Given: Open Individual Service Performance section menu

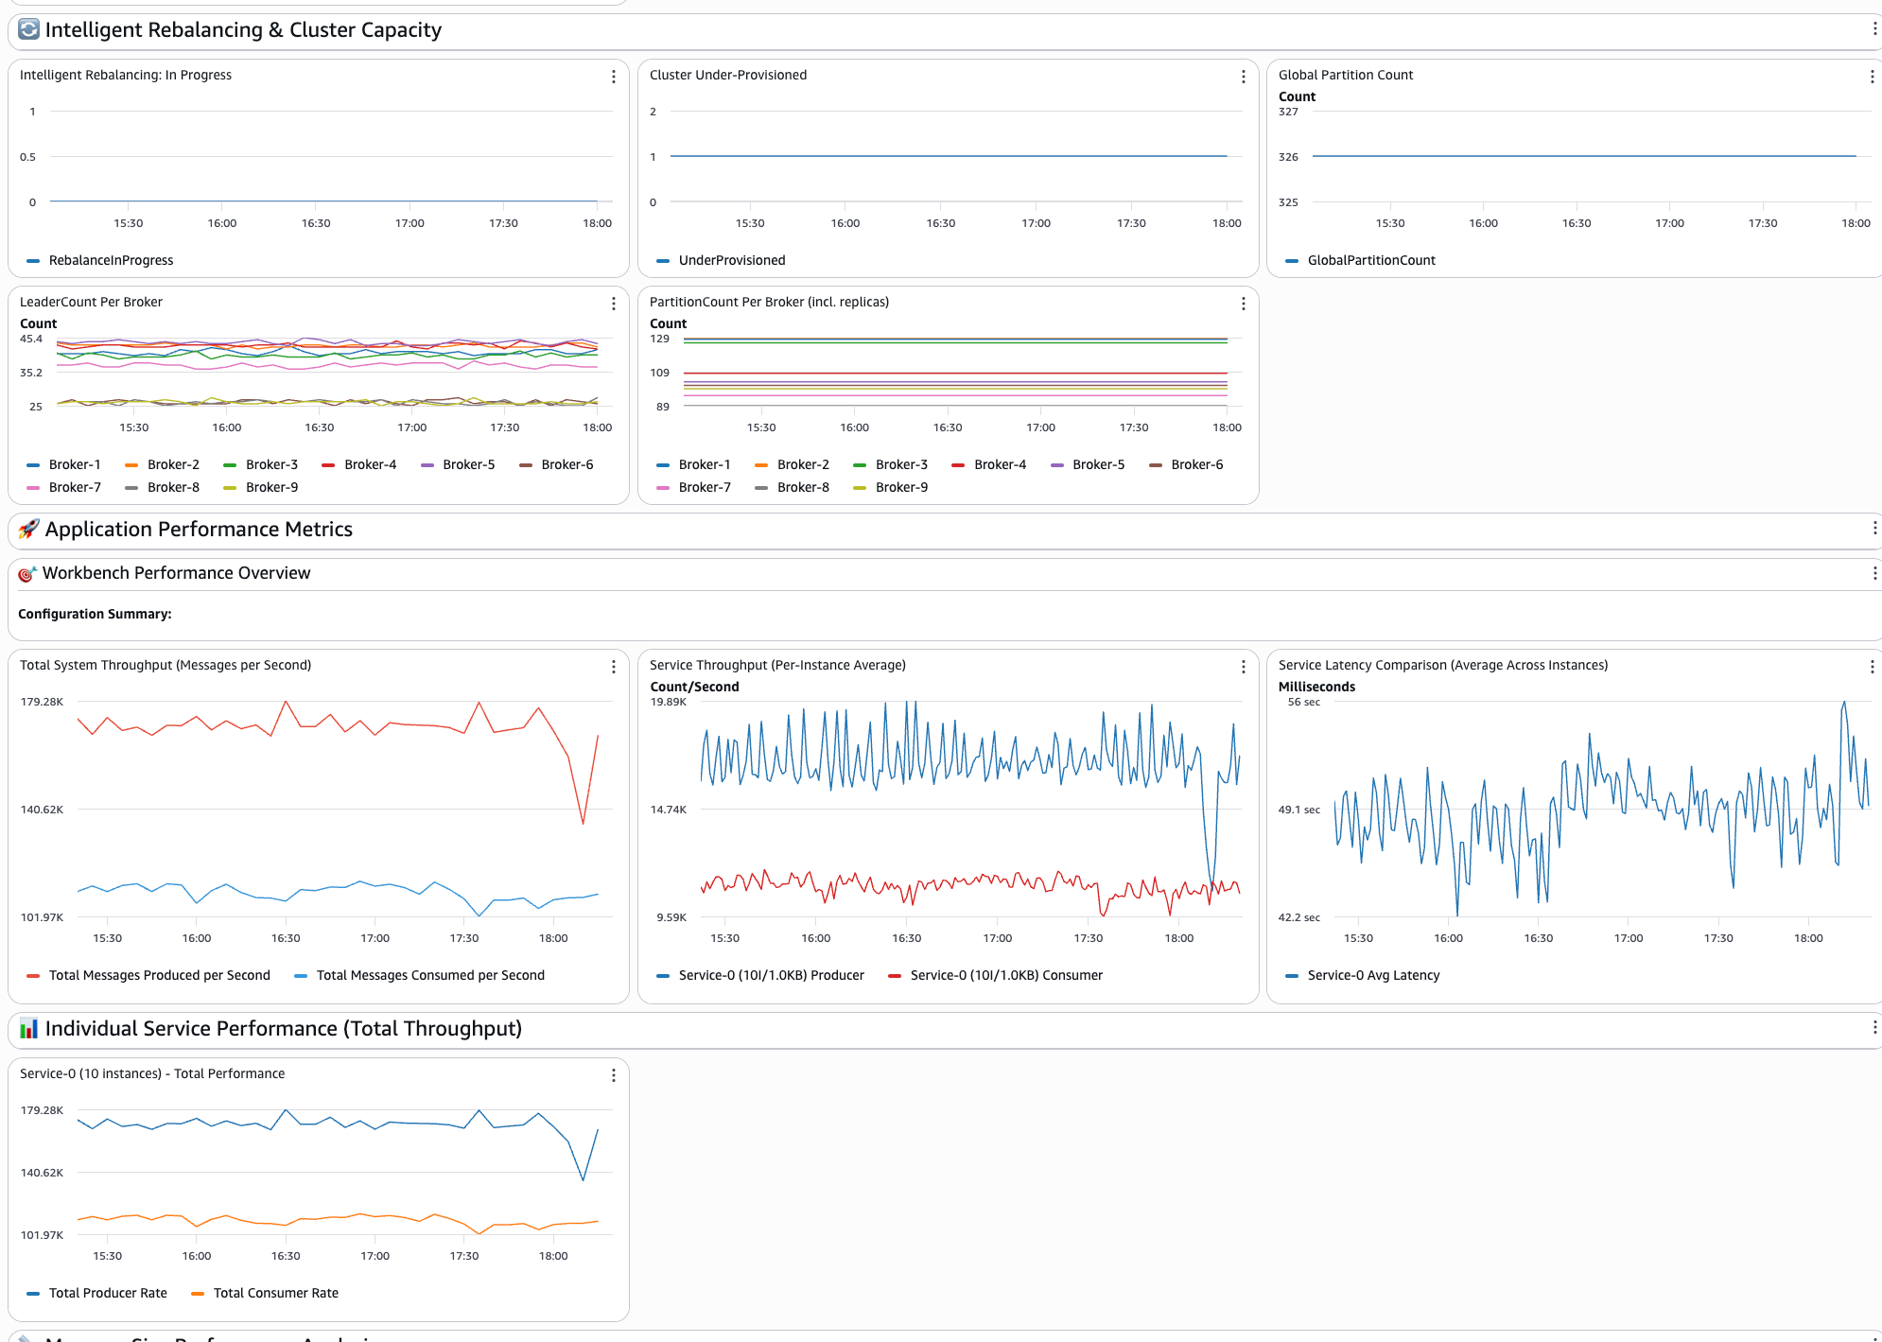Looking at the screenshot, I should pyautogui.click(x=1873, y=1028).
